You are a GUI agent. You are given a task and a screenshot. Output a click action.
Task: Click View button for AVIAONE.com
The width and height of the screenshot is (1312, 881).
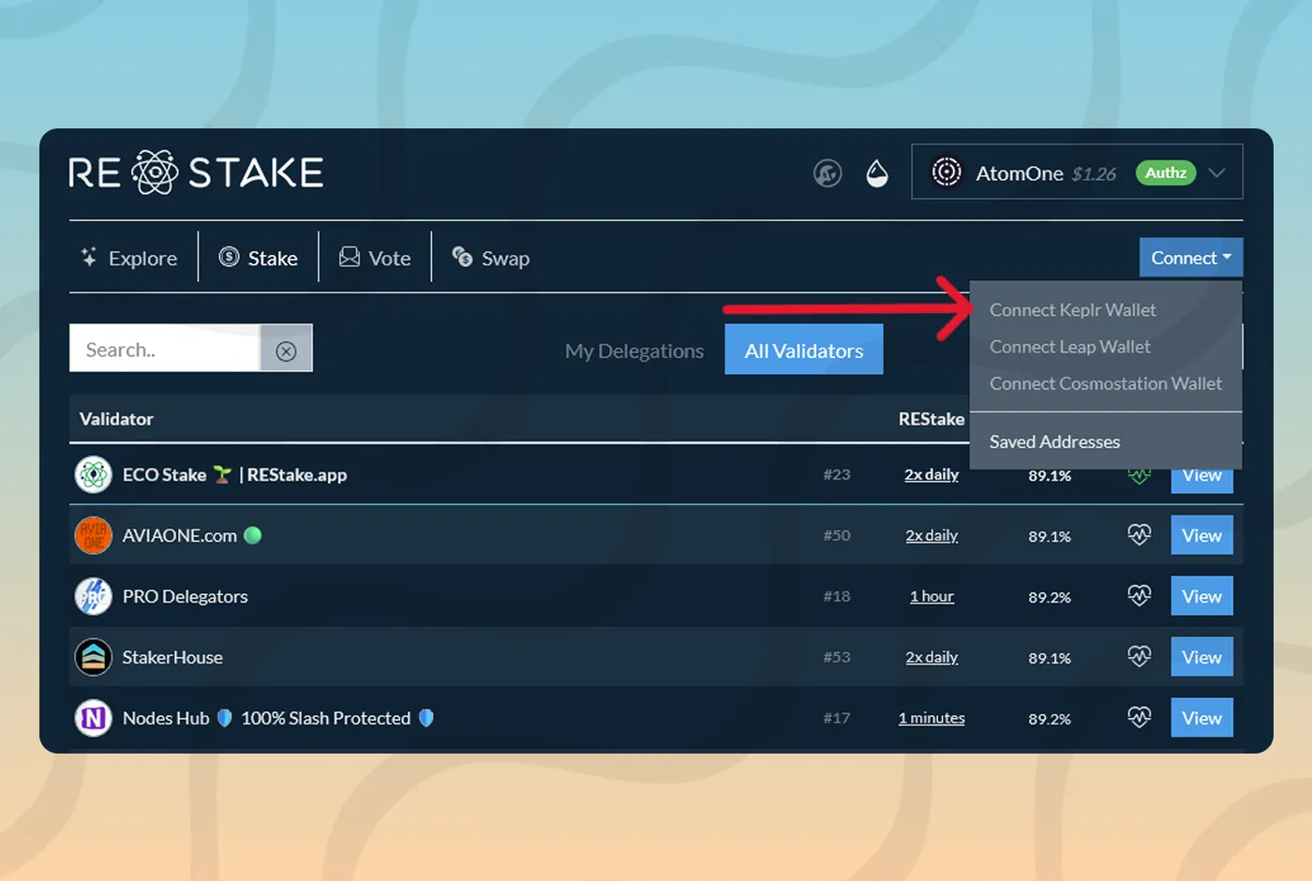tap(1201, 535)
